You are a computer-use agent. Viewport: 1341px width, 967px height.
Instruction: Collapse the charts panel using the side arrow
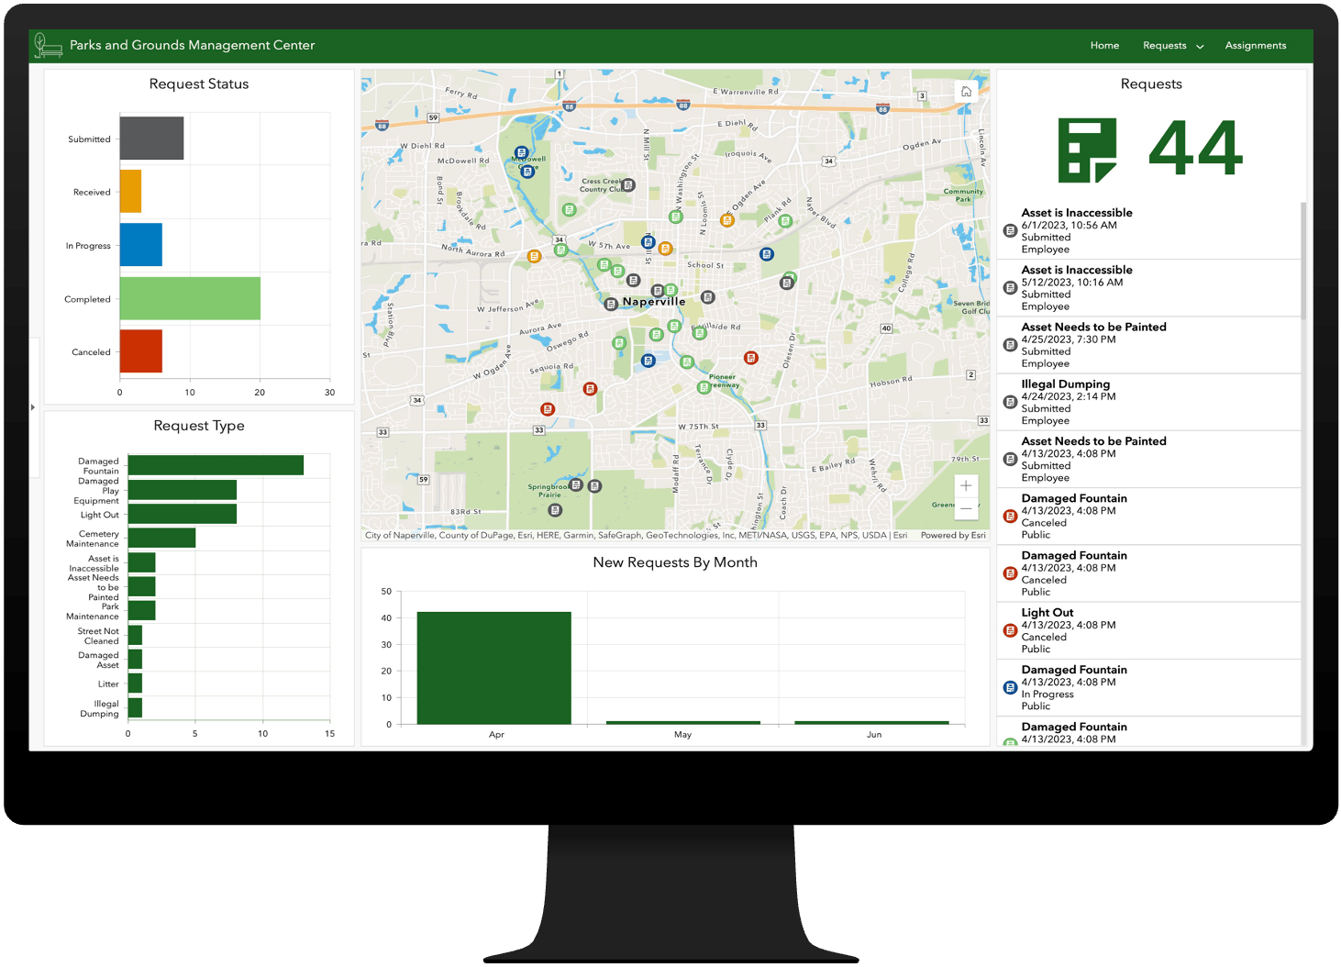(x=33, y=406)
